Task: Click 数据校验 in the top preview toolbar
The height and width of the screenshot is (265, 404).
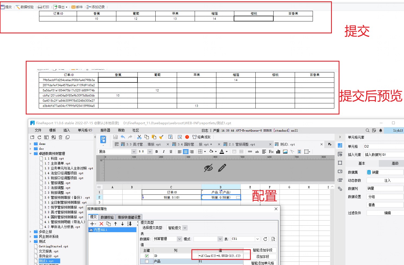Action: (x=25, y=7)
